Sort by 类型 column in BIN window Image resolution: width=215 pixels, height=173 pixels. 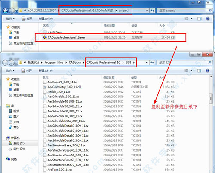click(134, 78)
